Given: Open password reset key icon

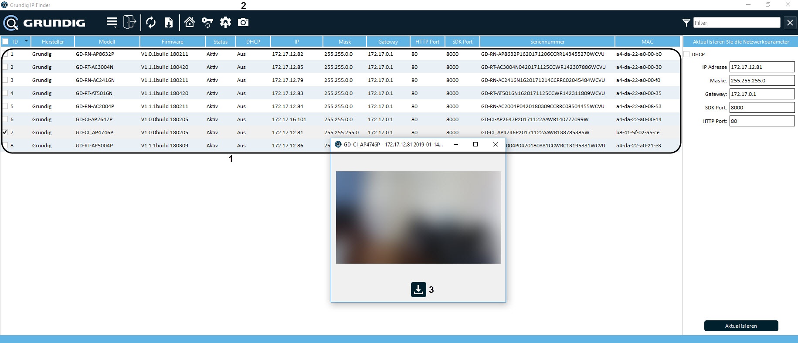Looking at the screenshot, I should [x=207, y=22].
